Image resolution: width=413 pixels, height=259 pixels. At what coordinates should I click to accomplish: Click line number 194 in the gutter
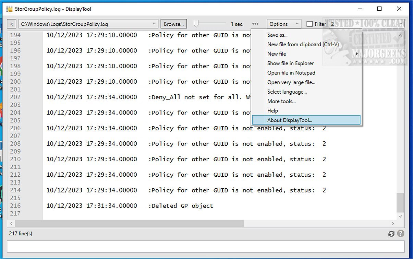[15, 35]
